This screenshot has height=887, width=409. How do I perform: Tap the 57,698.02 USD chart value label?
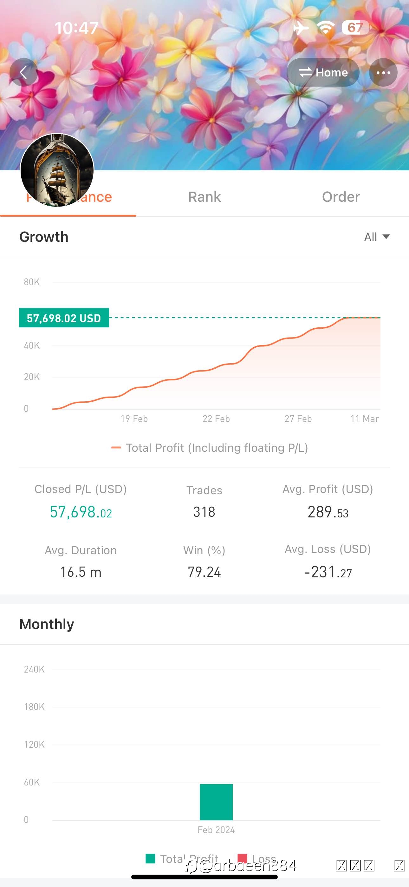[64, 318]
